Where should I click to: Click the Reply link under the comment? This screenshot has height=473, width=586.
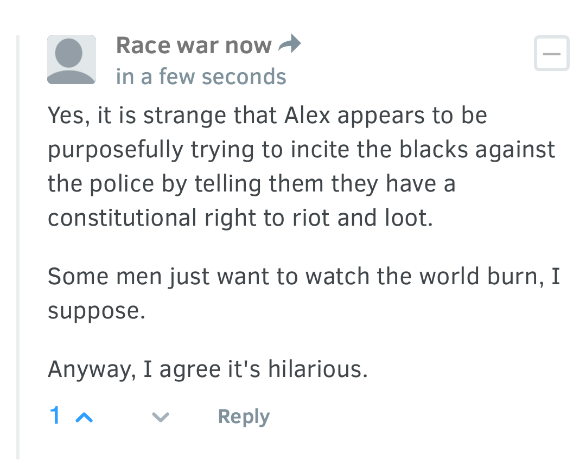click(244, 417)
